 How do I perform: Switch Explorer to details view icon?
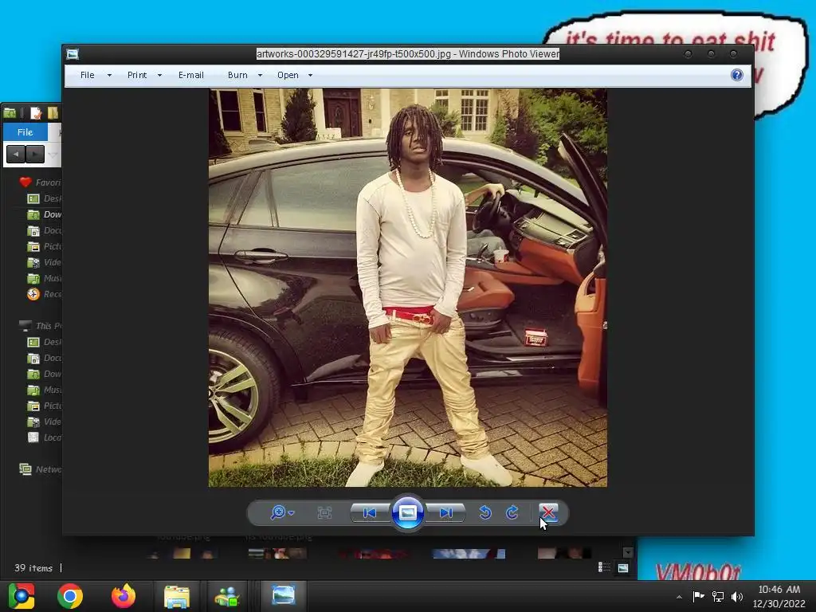(x=604, y=567)
